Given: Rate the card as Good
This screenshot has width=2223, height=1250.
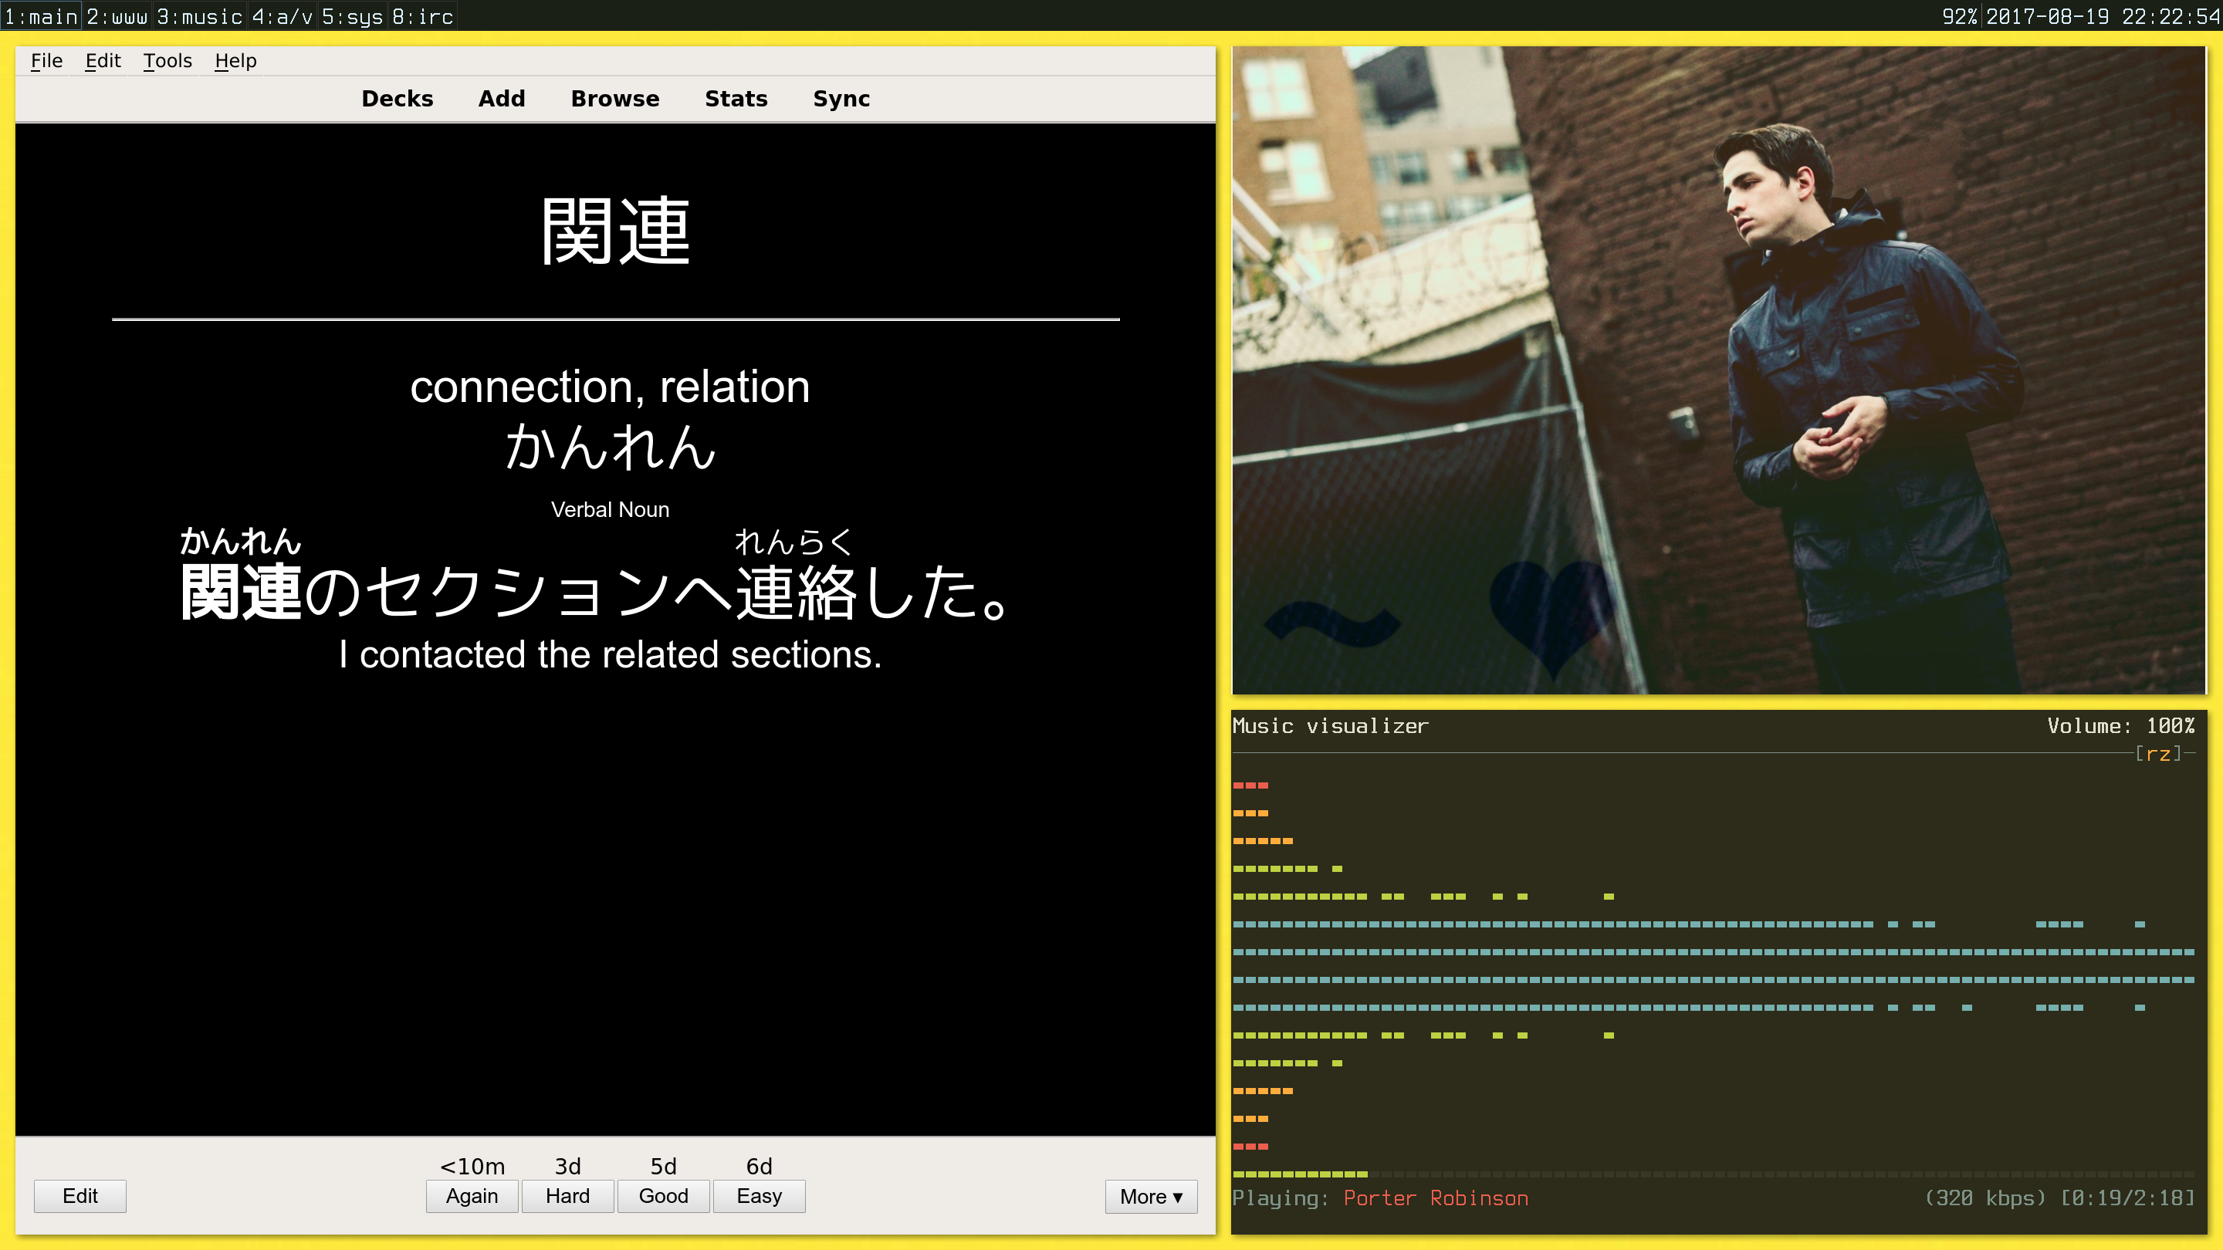Looking at the screenshot, I should coord(663,1196).
